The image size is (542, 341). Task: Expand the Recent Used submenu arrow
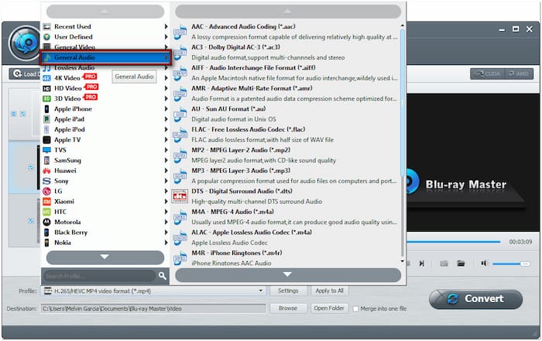[166, 26]
